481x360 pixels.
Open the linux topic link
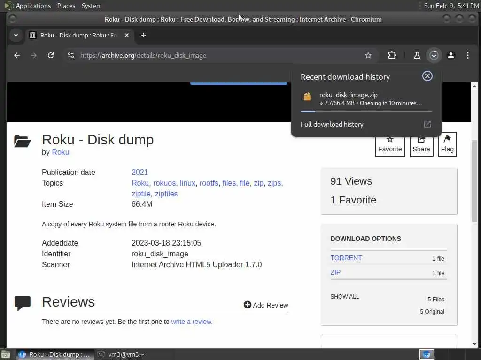click(187, 183)
